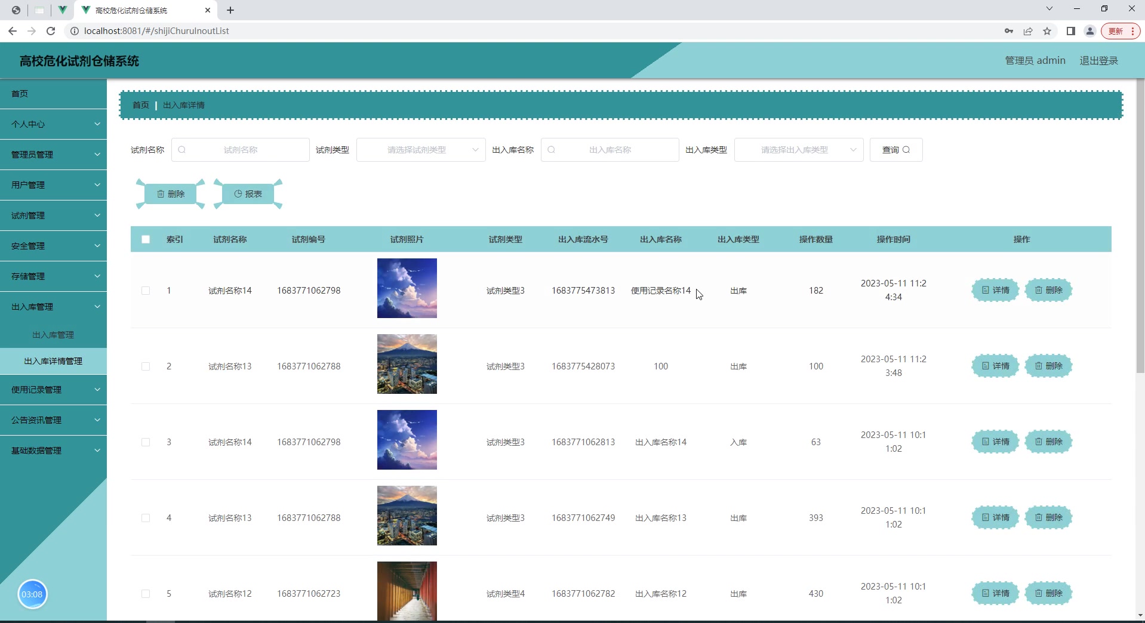Image resolution: width=1145 pixels, height=623 pixels.
Task: Open the 出入库类型 dropdown filter
Action: (799, 150)
